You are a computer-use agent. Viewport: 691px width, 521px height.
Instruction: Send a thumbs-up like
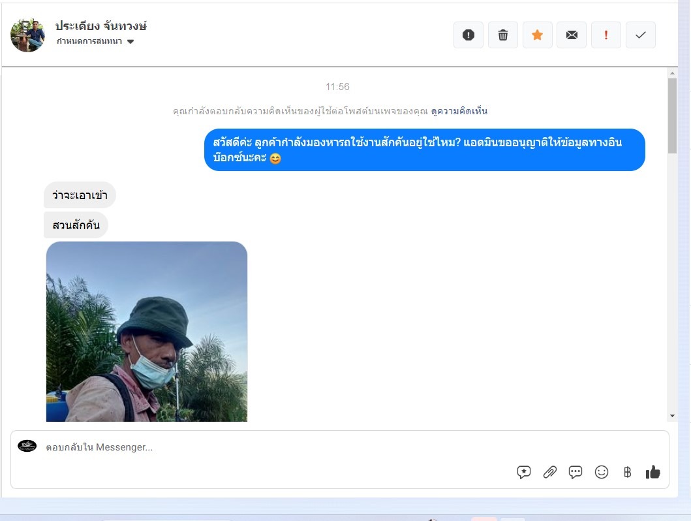pos(653,472)
